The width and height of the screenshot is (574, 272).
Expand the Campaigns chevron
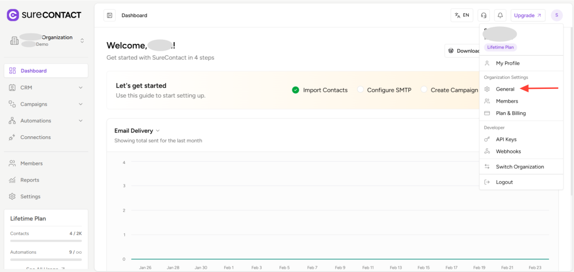(80, 104)
